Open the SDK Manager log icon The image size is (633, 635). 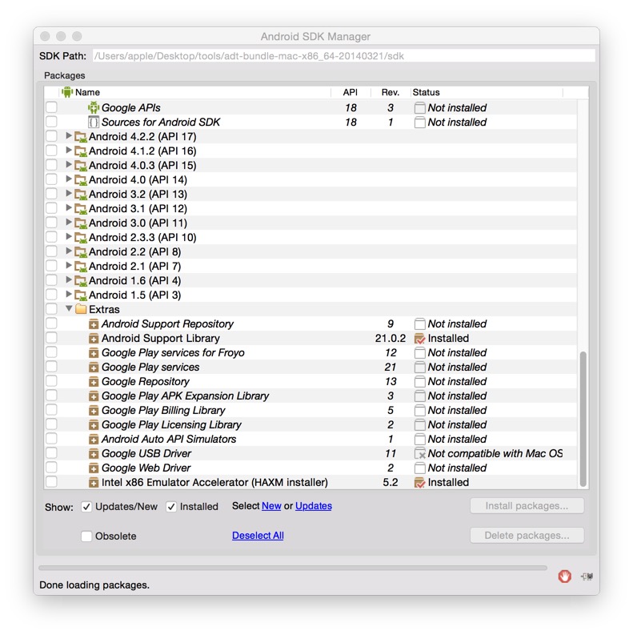pyautogui.click(x=587, y=576)
